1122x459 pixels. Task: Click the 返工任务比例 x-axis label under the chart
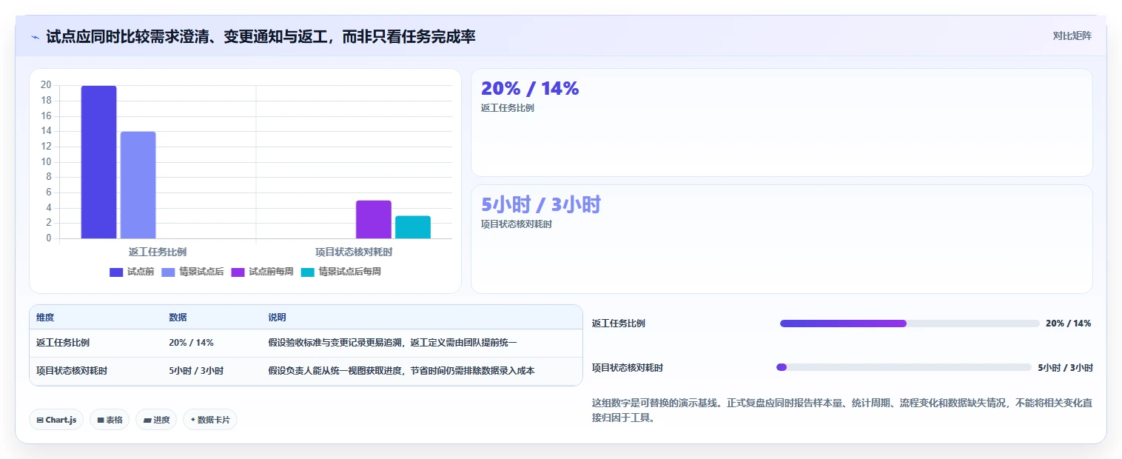pos(158,252)
